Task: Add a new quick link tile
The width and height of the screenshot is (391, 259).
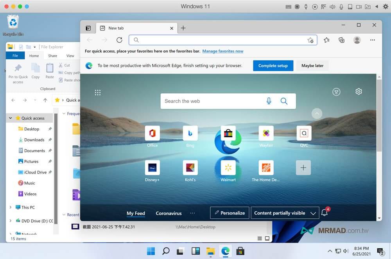Action: [x=303, y=168]
